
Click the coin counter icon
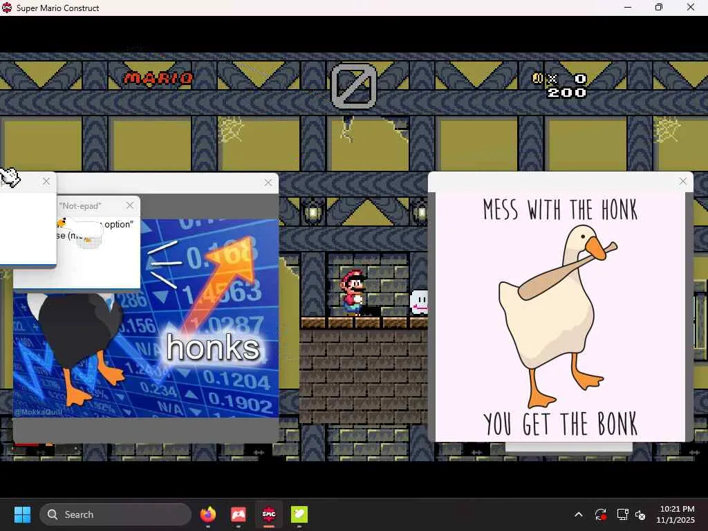[537, 79]
